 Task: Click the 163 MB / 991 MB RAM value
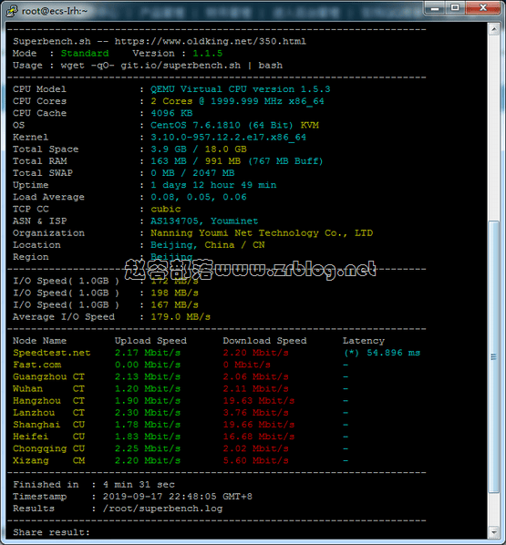(x=236, y=161)
